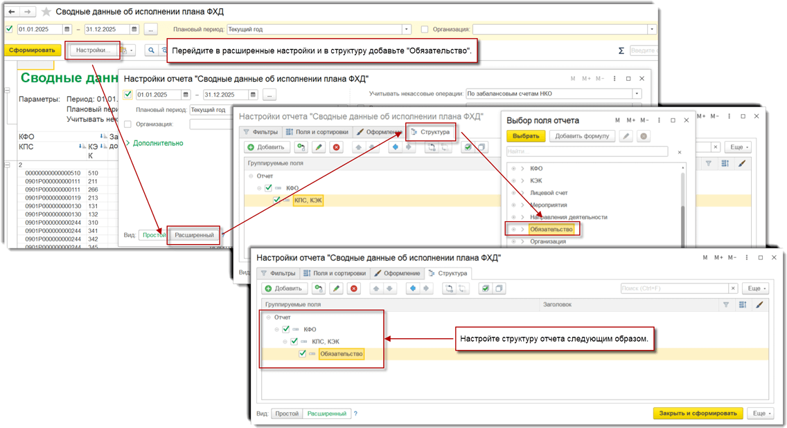Click the pencil icon next to Добавить формулу
Screen dimensions: 787x428
[x=626, y=136]
